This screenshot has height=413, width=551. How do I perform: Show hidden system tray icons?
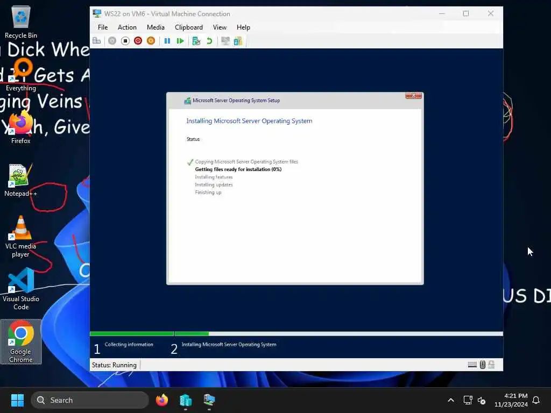451,400
